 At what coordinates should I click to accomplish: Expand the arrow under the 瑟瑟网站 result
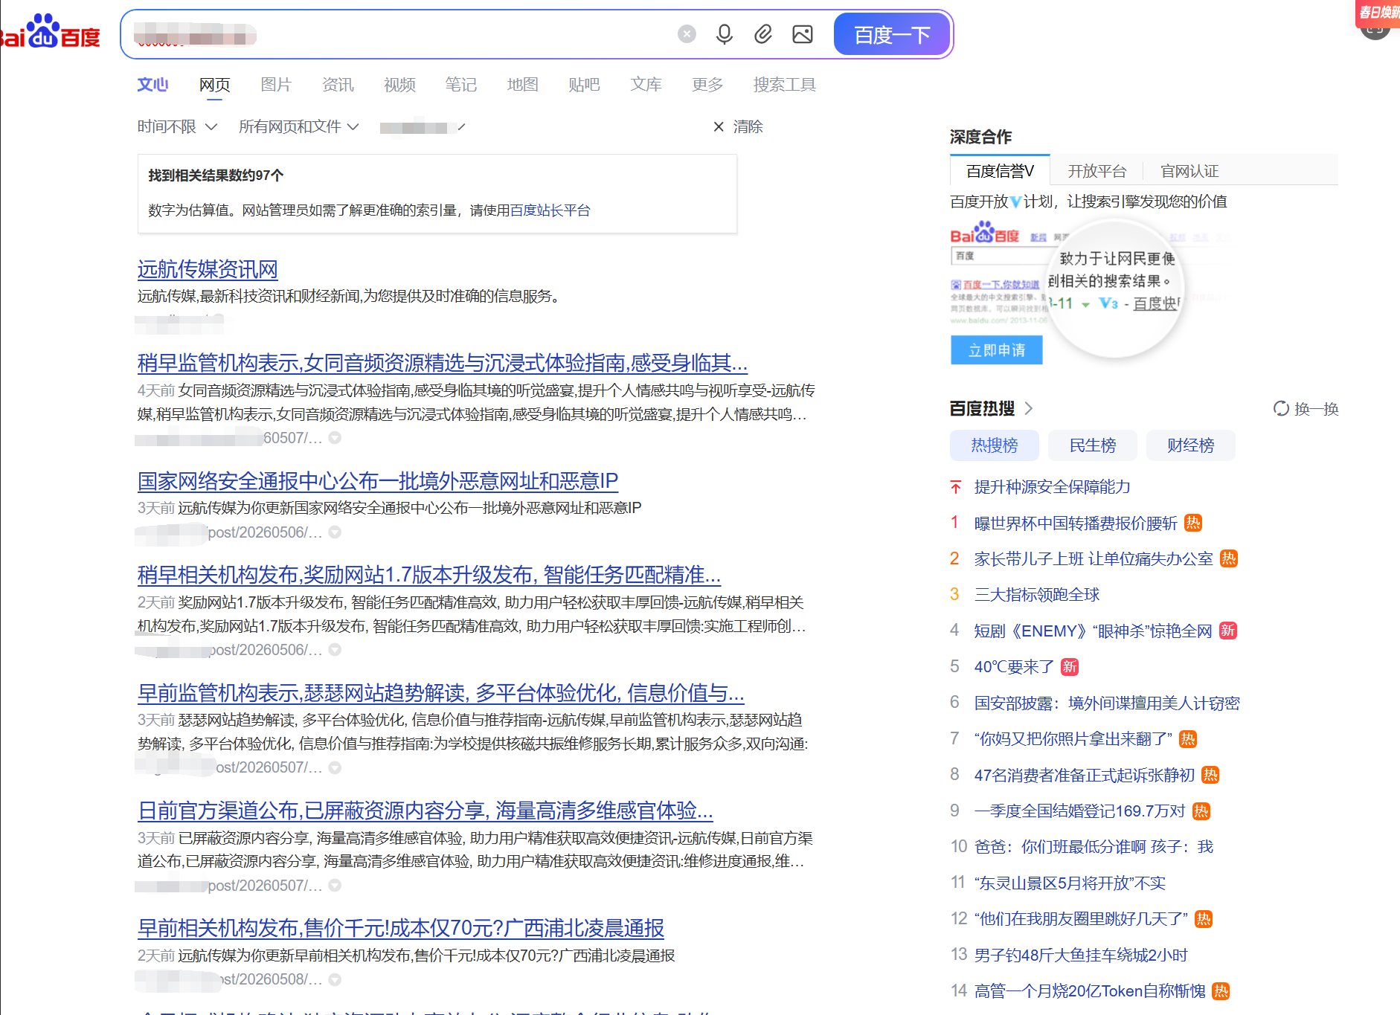pos(335,767)
